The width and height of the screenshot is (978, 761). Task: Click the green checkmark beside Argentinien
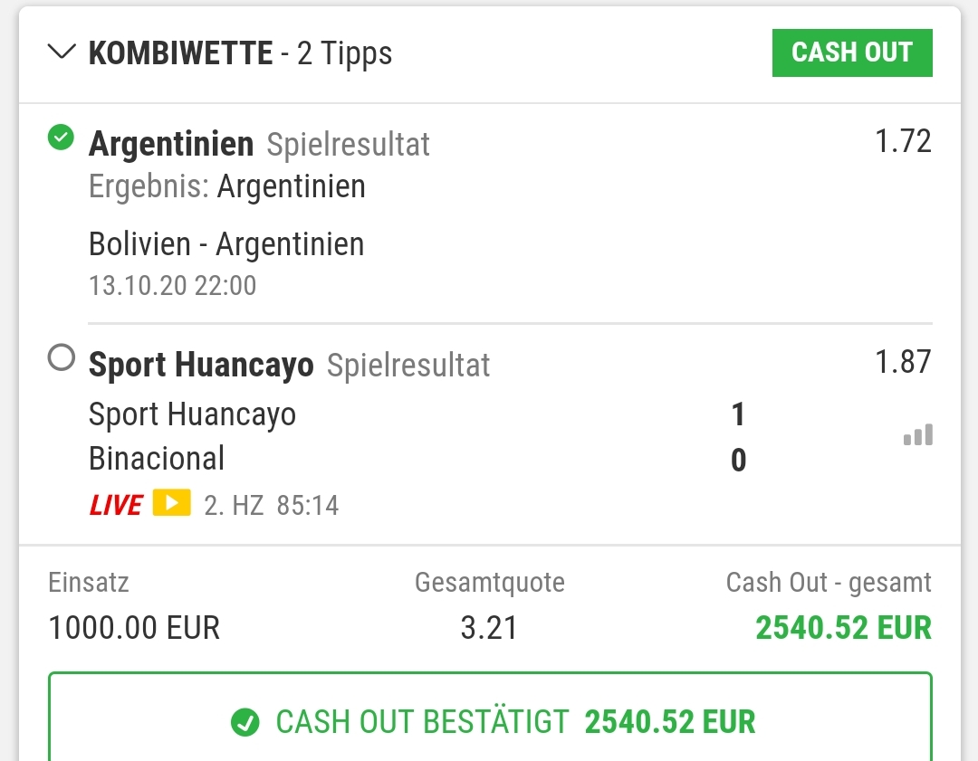(x=61, y=138)
